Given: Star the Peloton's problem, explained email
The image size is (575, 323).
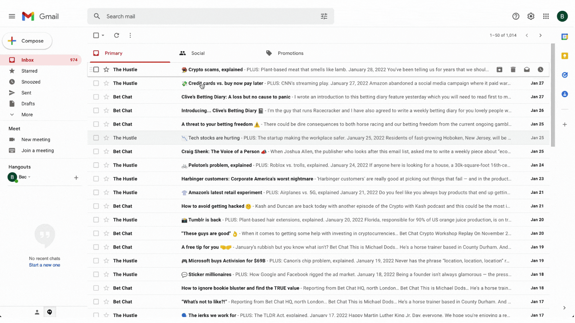Looking at the screenshot, I should point(106,165).
